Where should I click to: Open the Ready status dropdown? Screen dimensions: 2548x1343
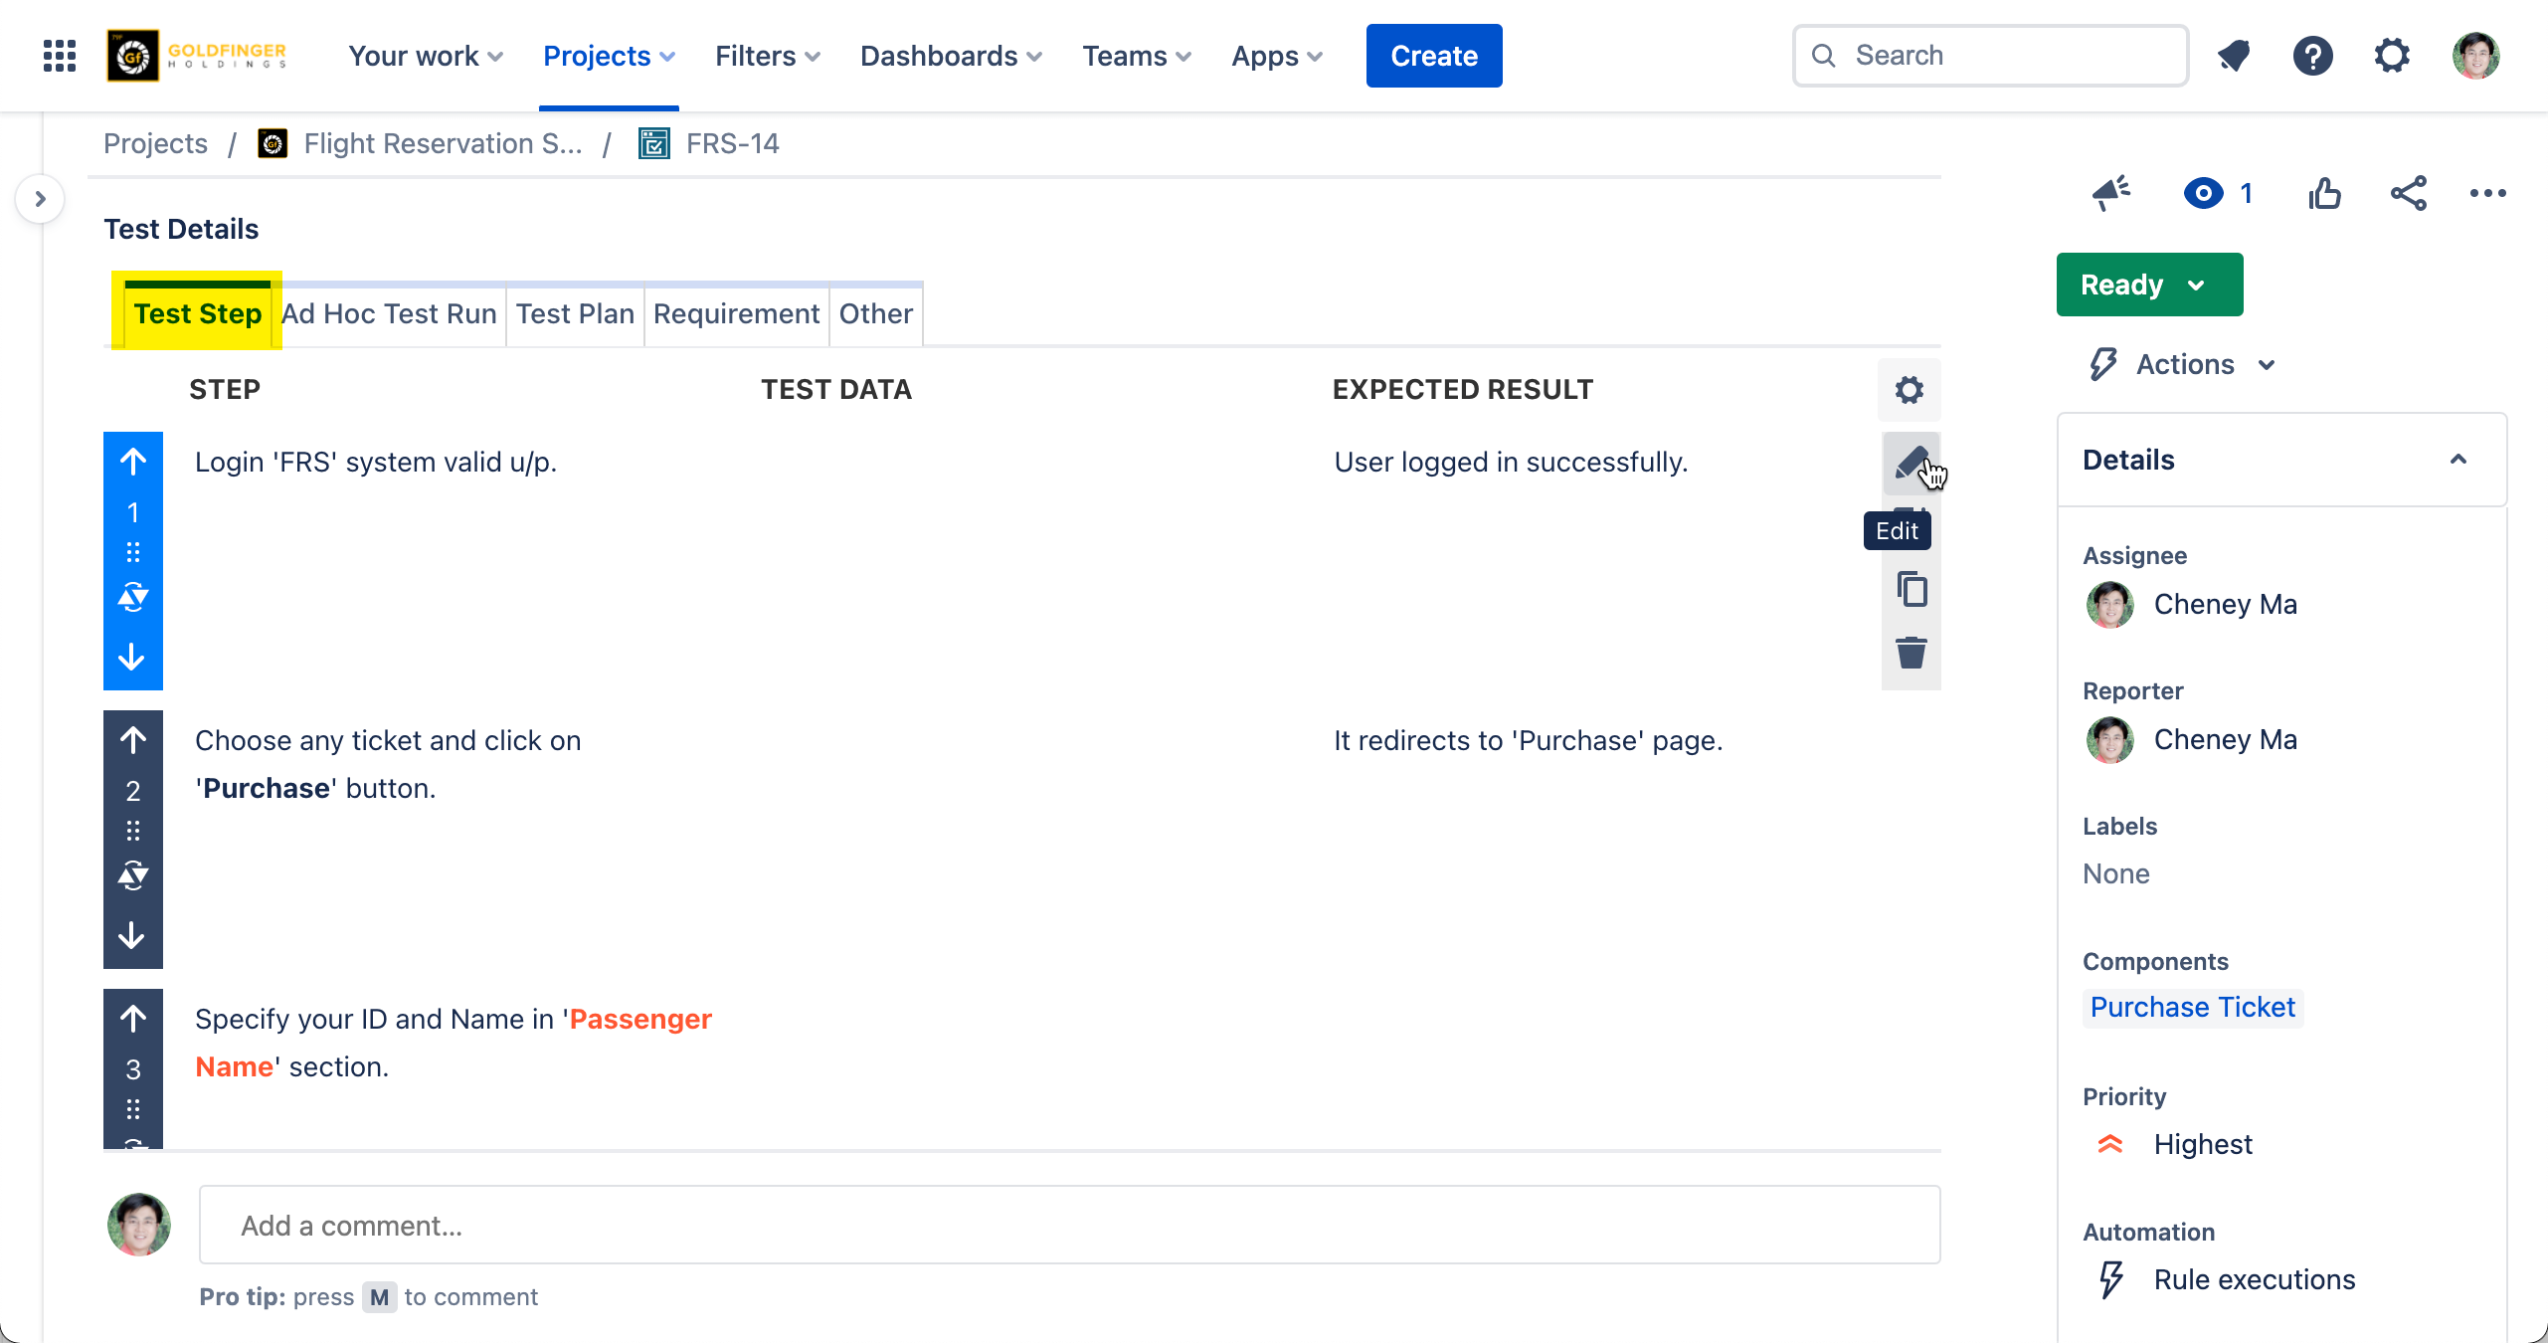pyautogui.click(x=2148, y=285)
